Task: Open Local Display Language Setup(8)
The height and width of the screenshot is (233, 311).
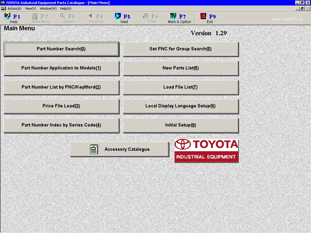Action: pos(181,106)
